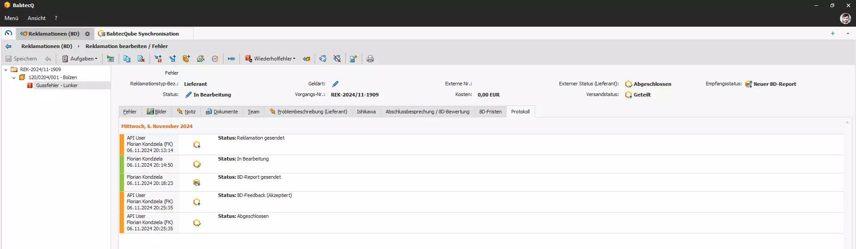Viewport: 856px width, 249px height.
Task: Collapse the 120/0204/001 - Bolzen tree node
Action: click(x=14, y=78)
